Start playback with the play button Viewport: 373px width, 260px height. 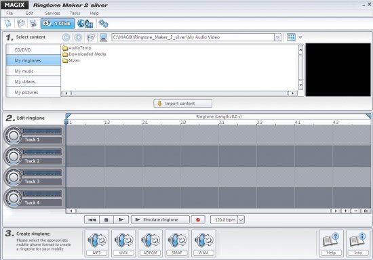tap(121, 219)
